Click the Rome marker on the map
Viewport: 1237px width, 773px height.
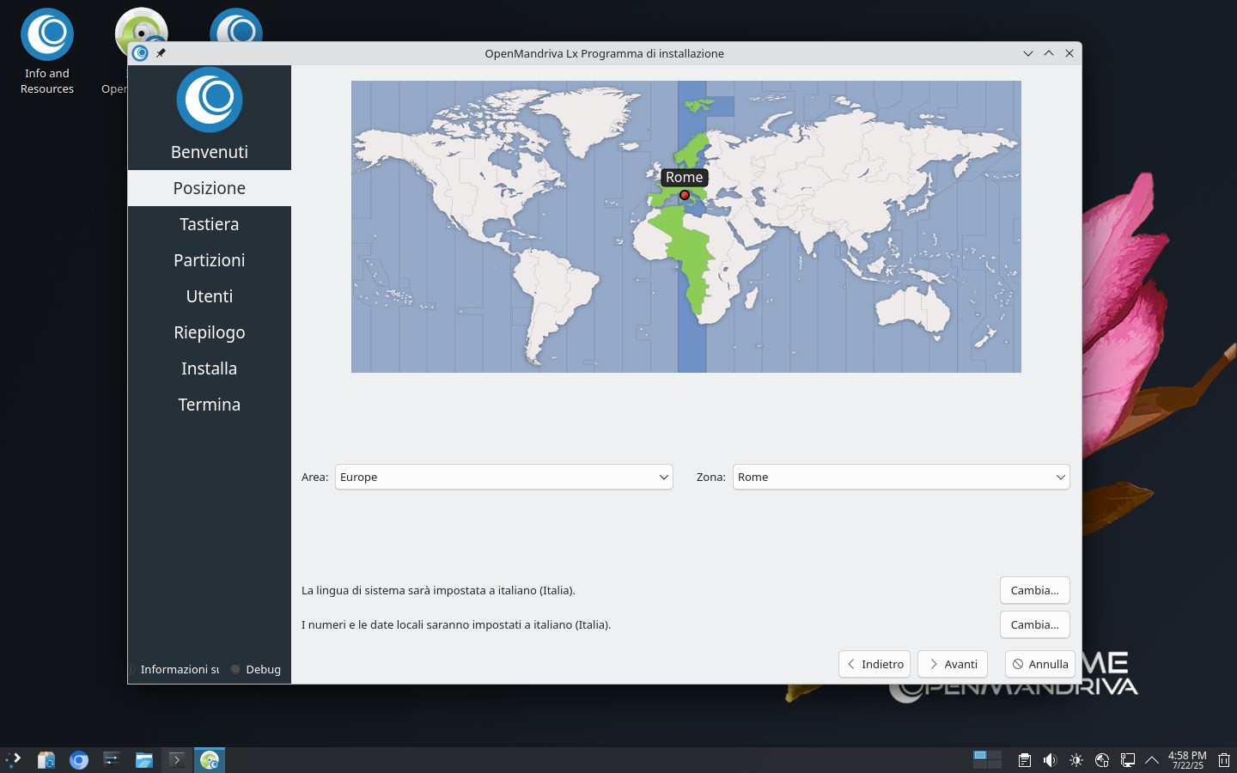[685, 195]
